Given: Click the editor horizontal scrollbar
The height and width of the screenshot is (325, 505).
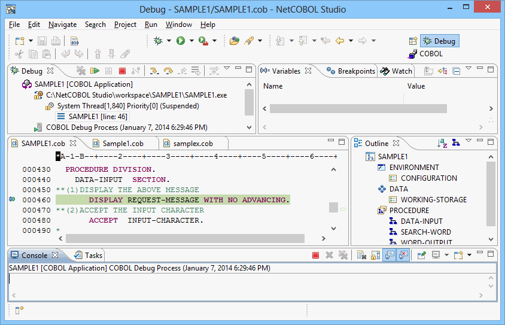Looking at the screenshot, I should [x=185, y=239].
